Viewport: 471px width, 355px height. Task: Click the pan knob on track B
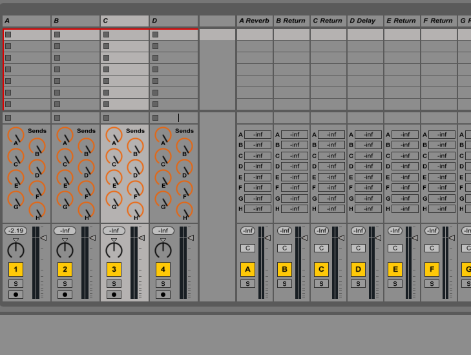[65, 250]
